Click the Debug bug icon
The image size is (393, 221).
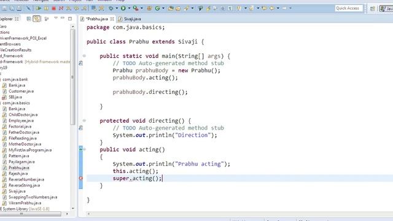click(x=111, y=9)
